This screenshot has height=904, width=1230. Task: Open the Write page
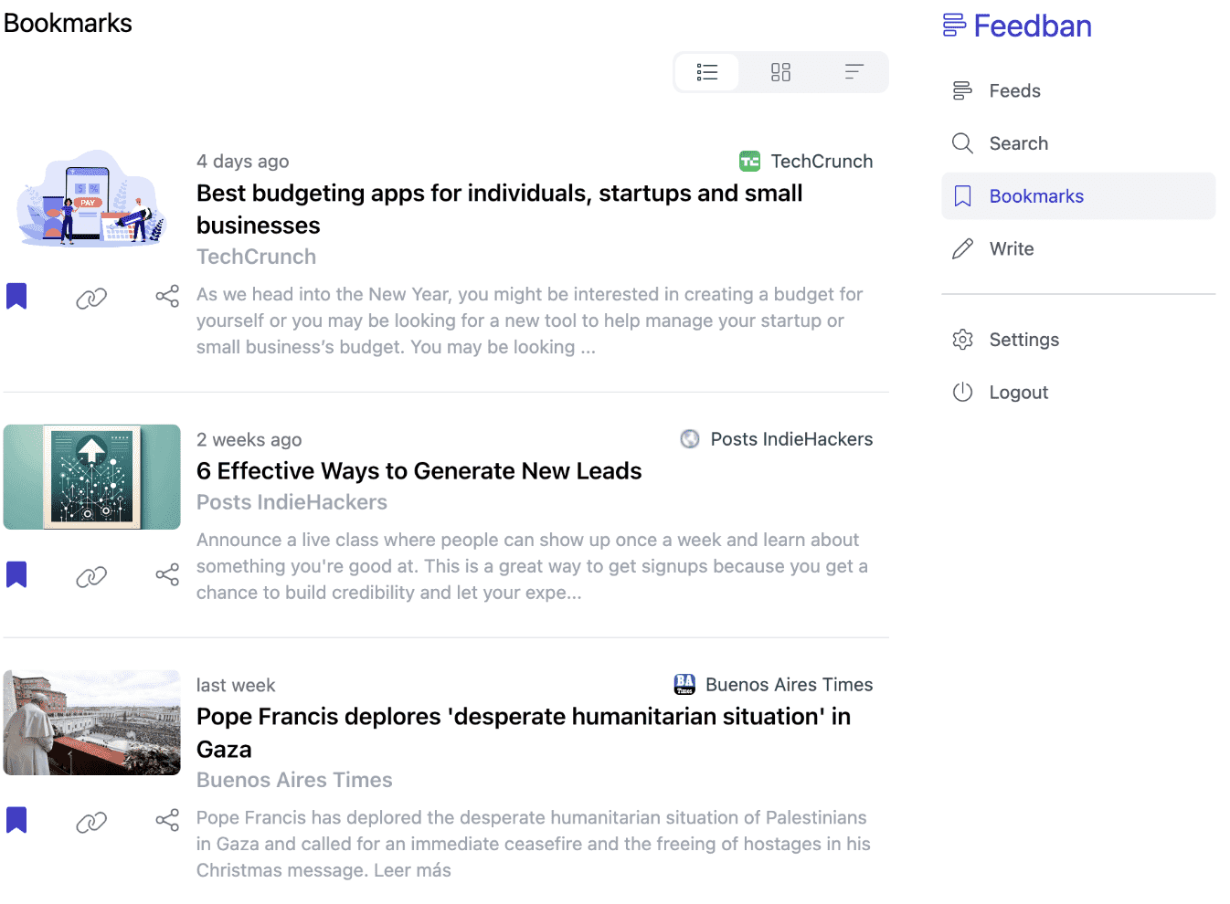(1011, 249)
